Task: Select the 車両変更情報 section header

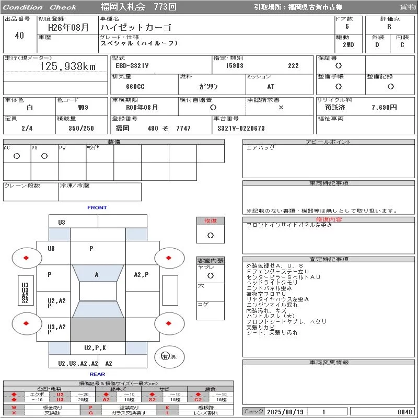Action: pos(329,363)
